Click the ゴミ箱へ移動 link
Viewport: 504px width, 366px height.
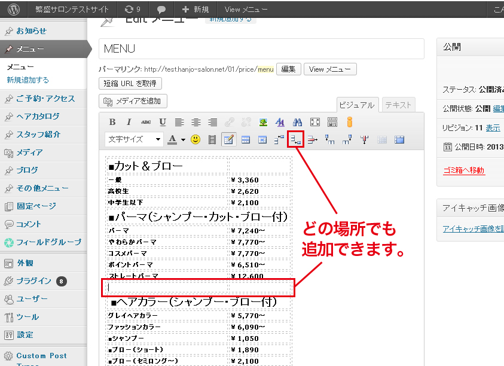click(463, 170)
